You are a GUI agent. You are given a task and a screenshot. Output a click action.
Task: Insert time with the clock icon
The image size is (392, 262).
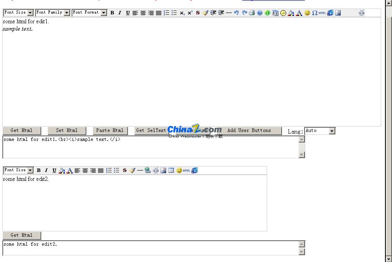coord(283,13)
